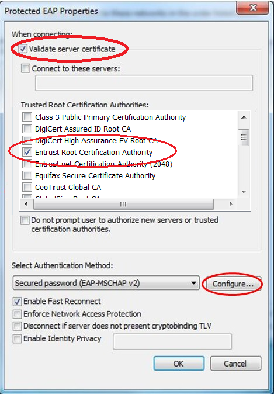Viewport: 274px width, 394px height.
Task: Click OK to confirm settings
Action: coord(179,363)
